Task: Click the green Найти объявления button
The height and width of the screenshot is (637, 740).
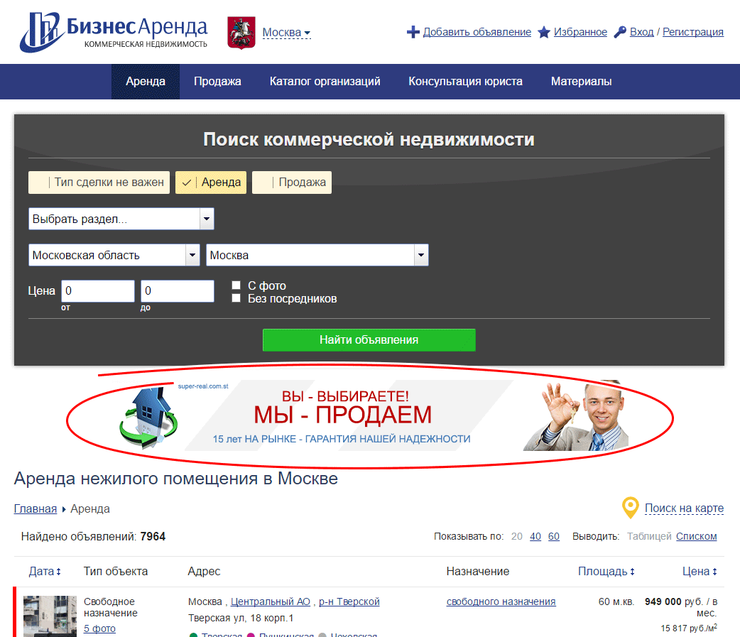Action: coord(369,339)
